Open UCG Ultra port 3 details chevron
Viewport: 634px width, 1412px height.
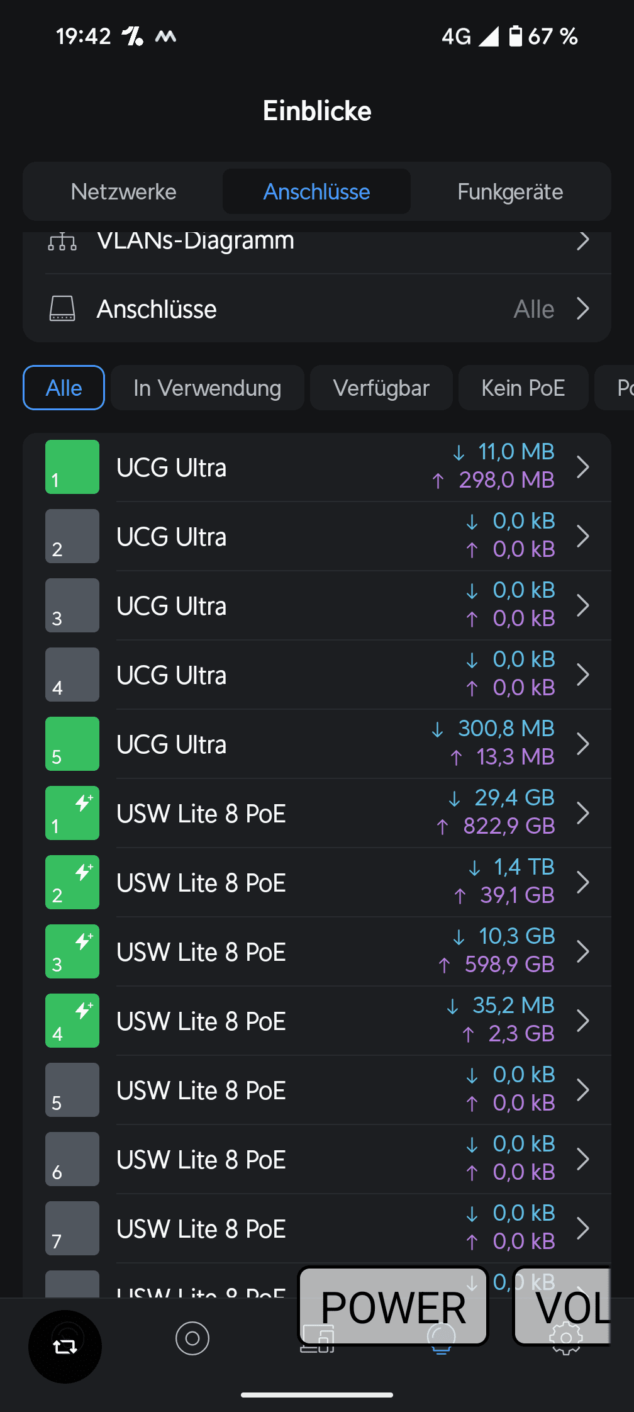point(583,605)
